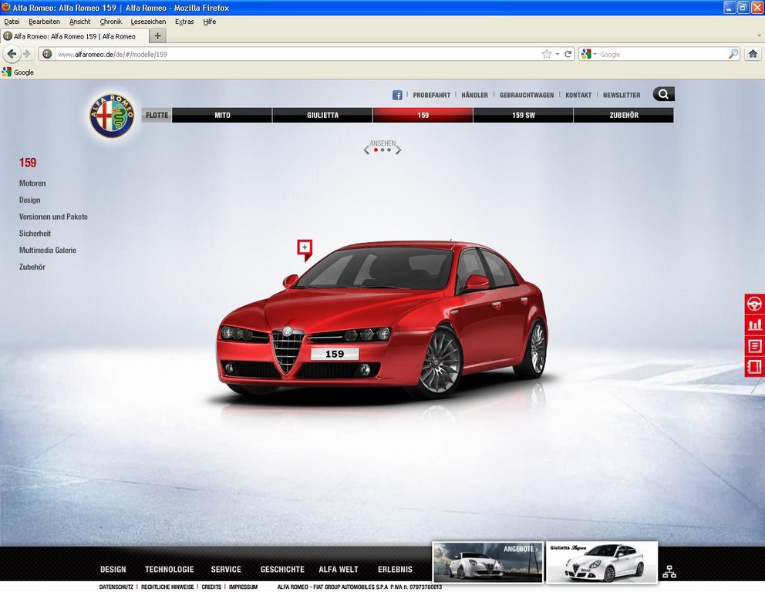Viewport: 765px width, 592px height.
Task: Open the IMPRESSUM footer link
Action: pos(243,587)
